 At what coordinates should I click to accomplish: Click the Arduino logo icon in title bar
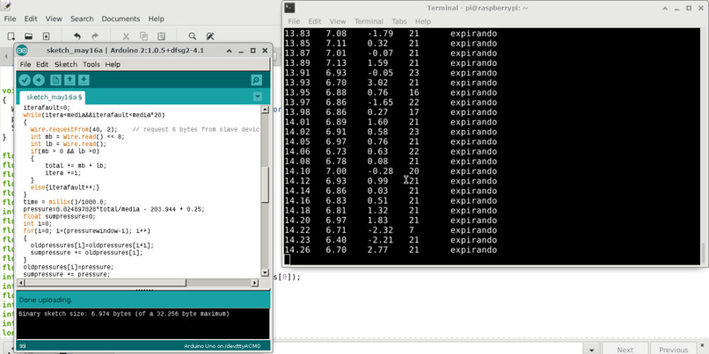22,51
